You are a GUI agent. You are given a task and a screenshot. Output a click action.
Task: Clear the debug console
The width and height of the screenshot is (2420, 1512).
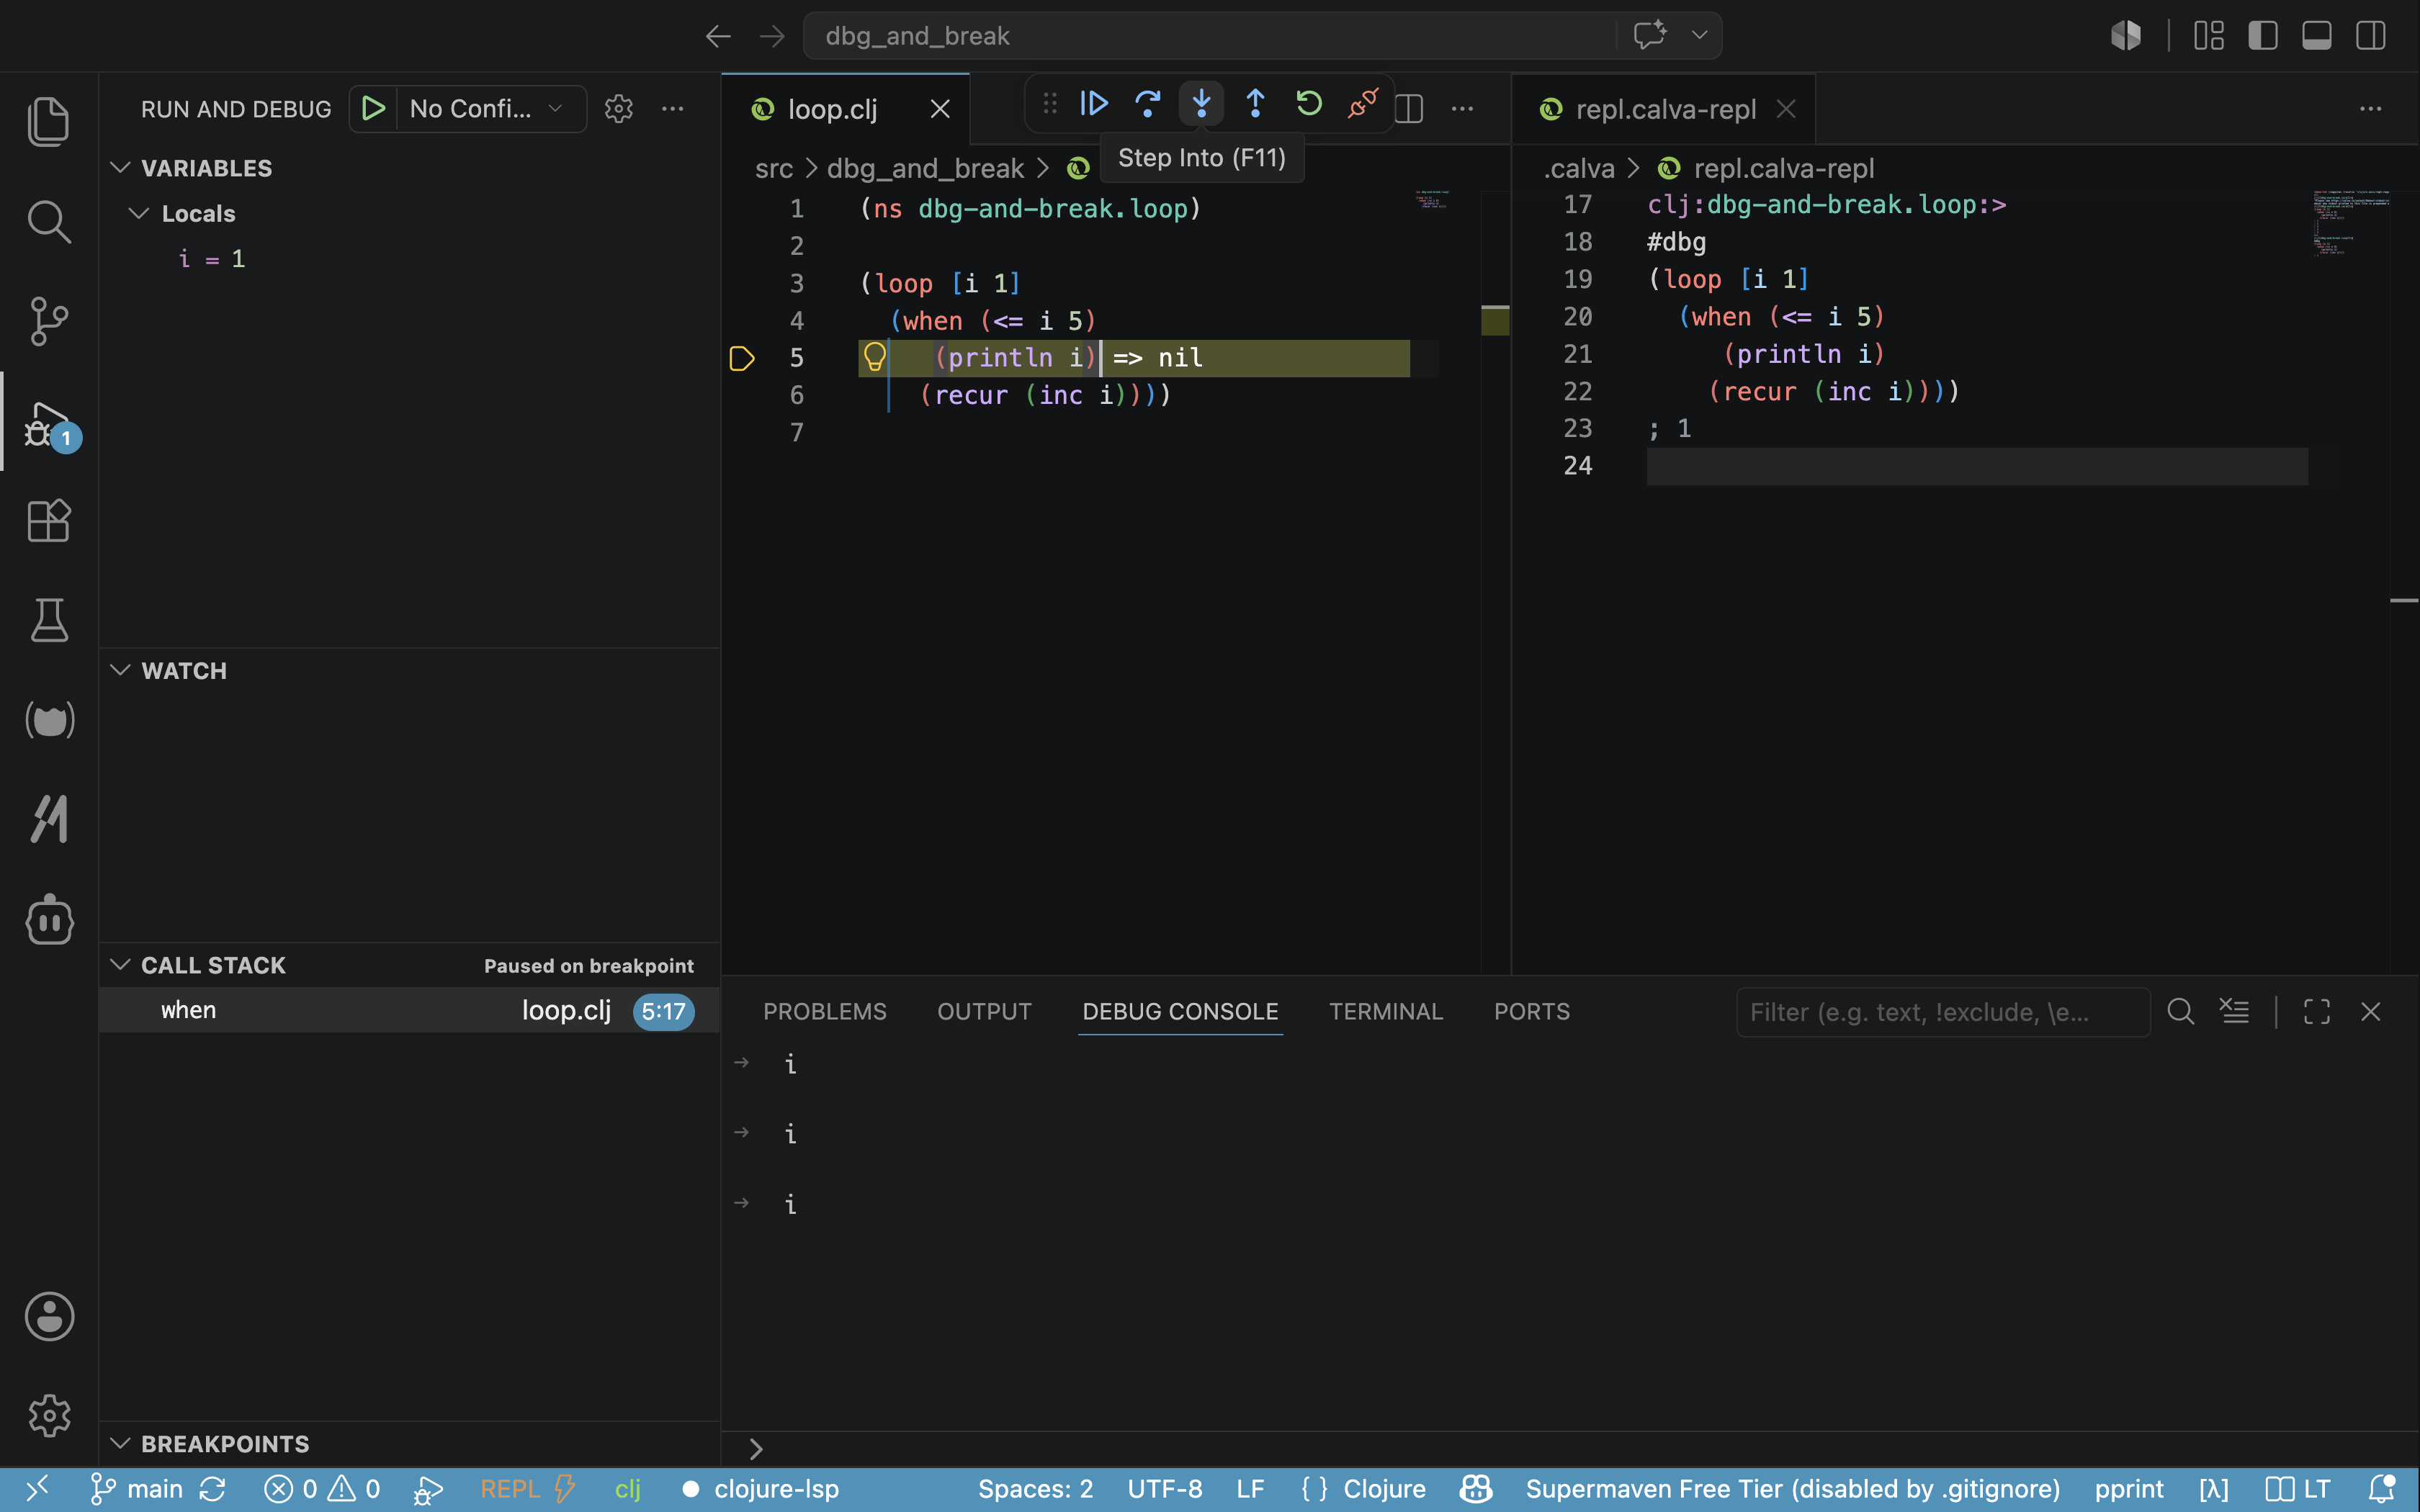pyautogui.click(x=2234, y=1011)
